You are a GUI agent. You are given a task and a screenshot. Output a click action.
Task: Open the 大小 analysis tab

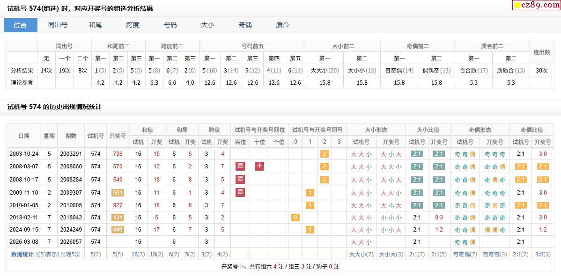coord(207,25)
